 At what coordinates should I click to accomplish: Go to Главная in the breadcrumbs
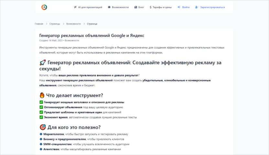click(x=39, y=24)
